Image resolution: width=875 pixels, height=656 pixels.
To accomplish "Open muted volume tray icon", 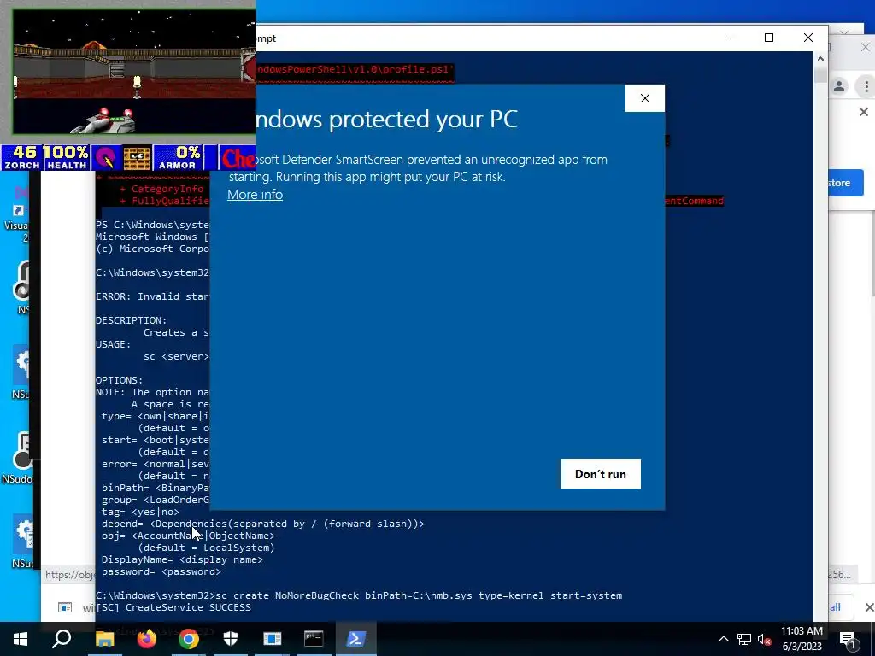I will [765, 639].
